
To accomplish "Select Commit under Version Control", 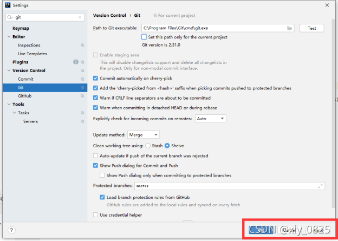I will pyautogui.click(x=25, y=79).
